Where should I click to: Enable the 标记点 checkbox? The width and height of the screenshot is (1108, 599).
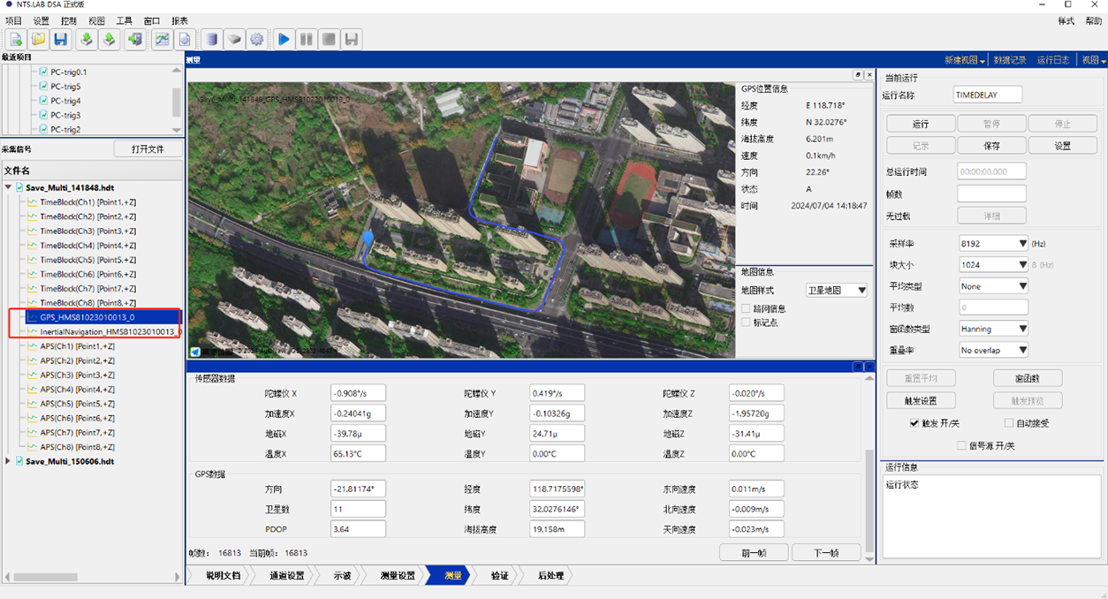[747, 322]
